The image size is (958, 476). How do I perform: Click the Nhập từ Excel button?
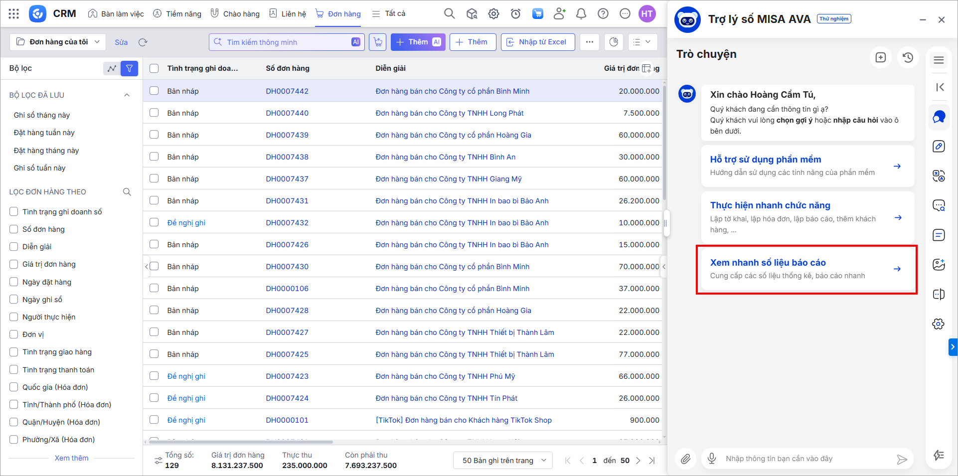click(x=537, y=42)
